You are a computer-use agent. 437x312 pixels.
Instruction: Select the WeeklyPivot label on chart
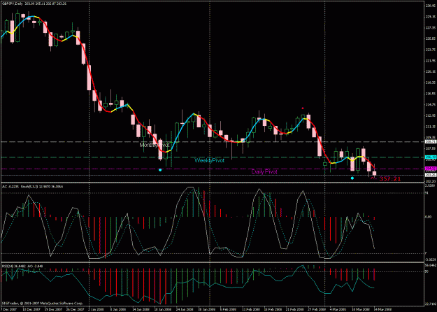point(209,160)
